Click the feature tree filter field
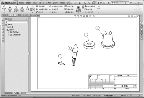144x98 pixels. pos(16,22)
